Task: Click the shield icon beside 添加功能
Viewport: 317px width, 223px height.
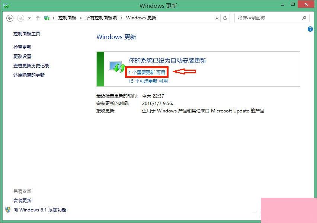Action: point(8,210)
